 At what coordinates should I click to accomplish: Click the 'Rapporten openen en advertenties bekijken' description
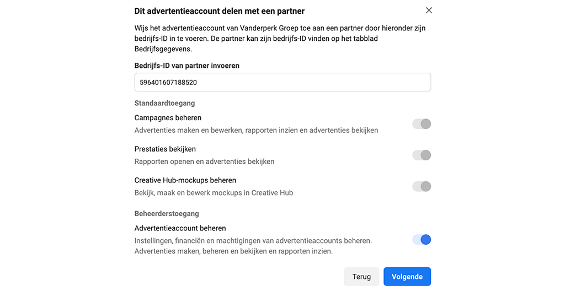[x=204, y=161]
